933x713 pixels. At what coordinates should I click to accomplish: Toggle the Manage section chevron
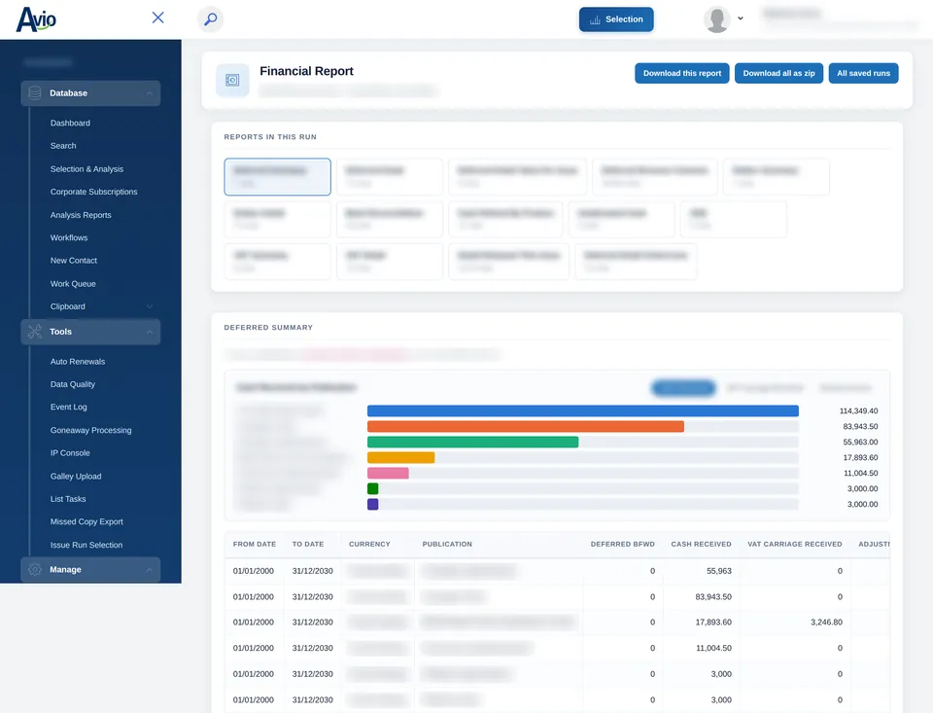(x=150, y=570)
